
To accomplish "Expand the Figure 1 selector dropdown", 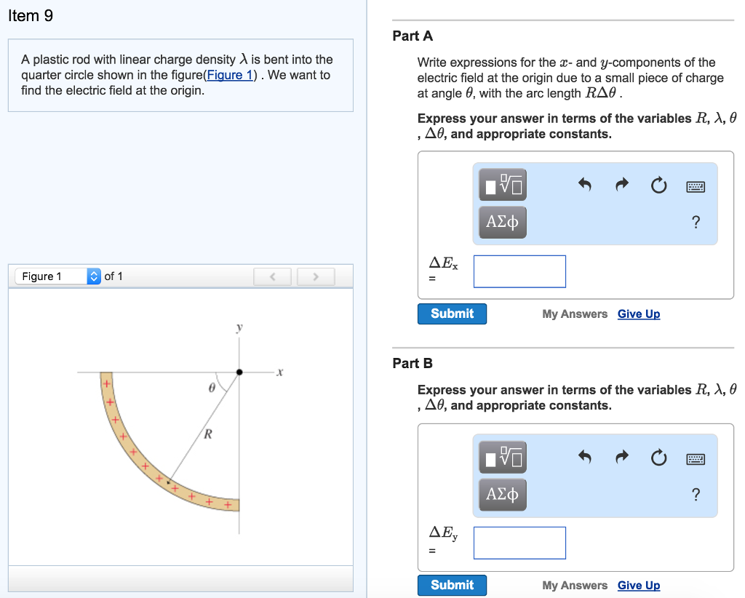I will pyautogui.click(x=94, y=276).
